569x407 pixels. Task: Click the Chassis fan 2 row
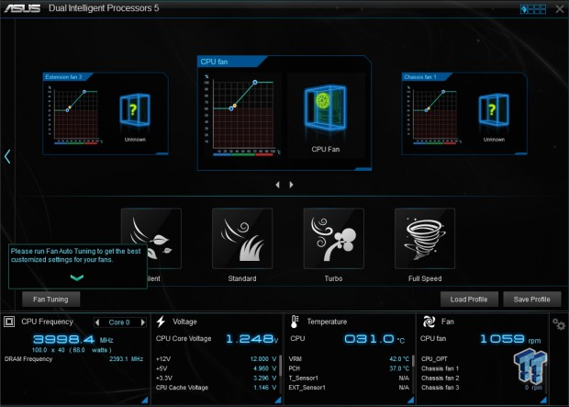[x=482, y=378]
